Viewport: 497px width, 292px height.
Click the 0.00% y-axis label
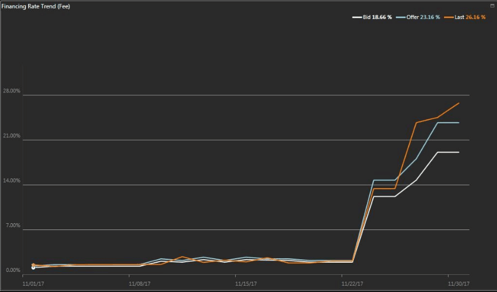[x=13, y=271]
